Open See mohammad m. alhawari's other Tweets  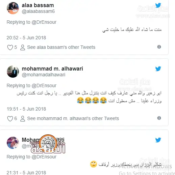[73, 118]
